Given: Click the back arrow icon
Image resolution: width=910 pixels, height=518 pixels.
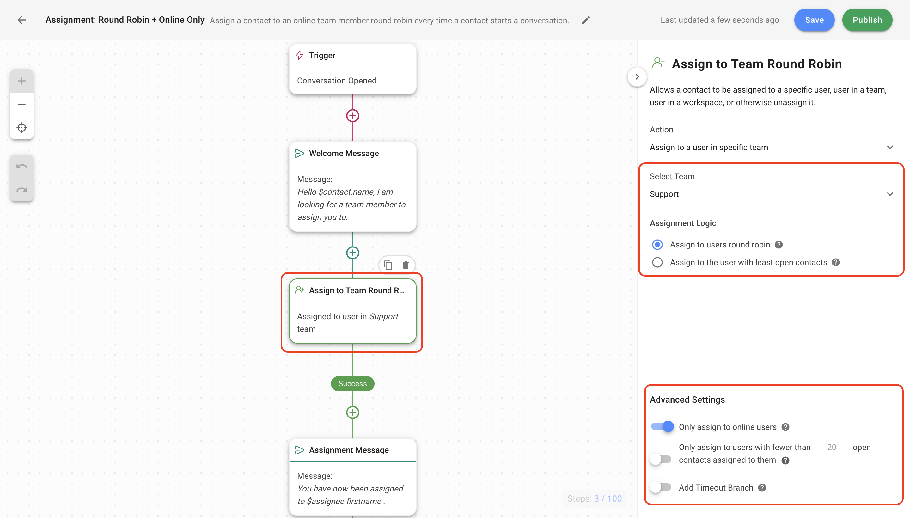Looking at the screenshot, I should pyautogui.click(x=22, y=20).
